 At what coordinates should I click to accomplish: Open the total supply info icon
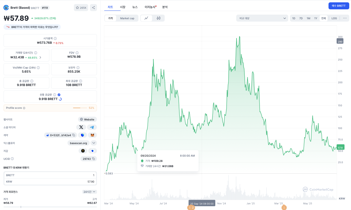tap(32, 81)
